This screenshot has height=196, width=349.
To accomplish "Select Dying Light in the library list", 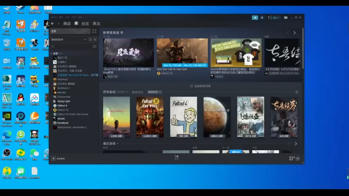I will (64, 101).
